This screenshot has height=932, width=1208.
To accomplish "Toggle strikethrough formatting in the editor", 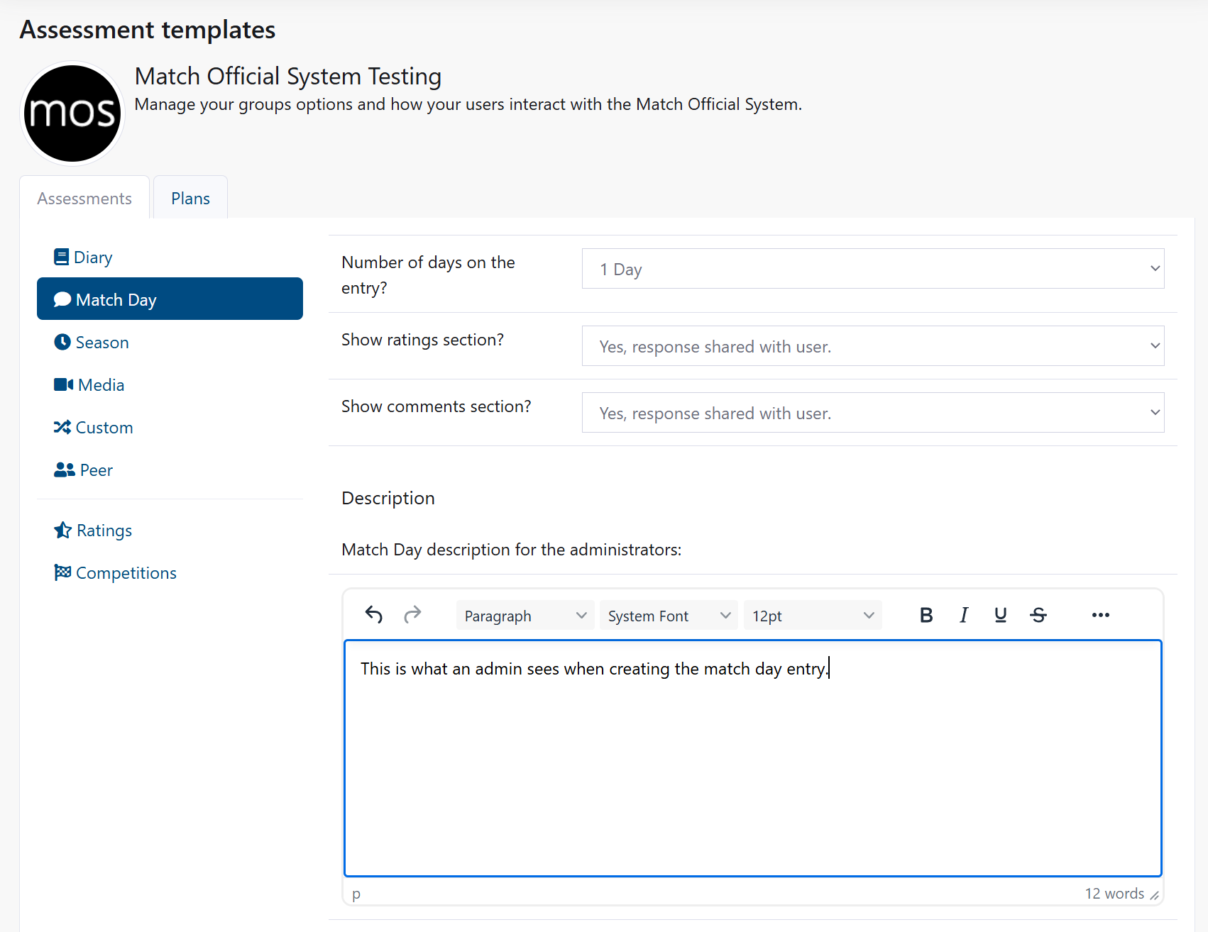I will coord(1038,615).
